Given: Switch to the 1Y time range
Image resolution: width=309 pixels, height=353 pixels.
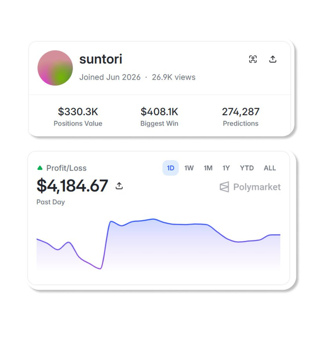Looking at the screenshot, I should pyautogui.click(x=226, y=168).
